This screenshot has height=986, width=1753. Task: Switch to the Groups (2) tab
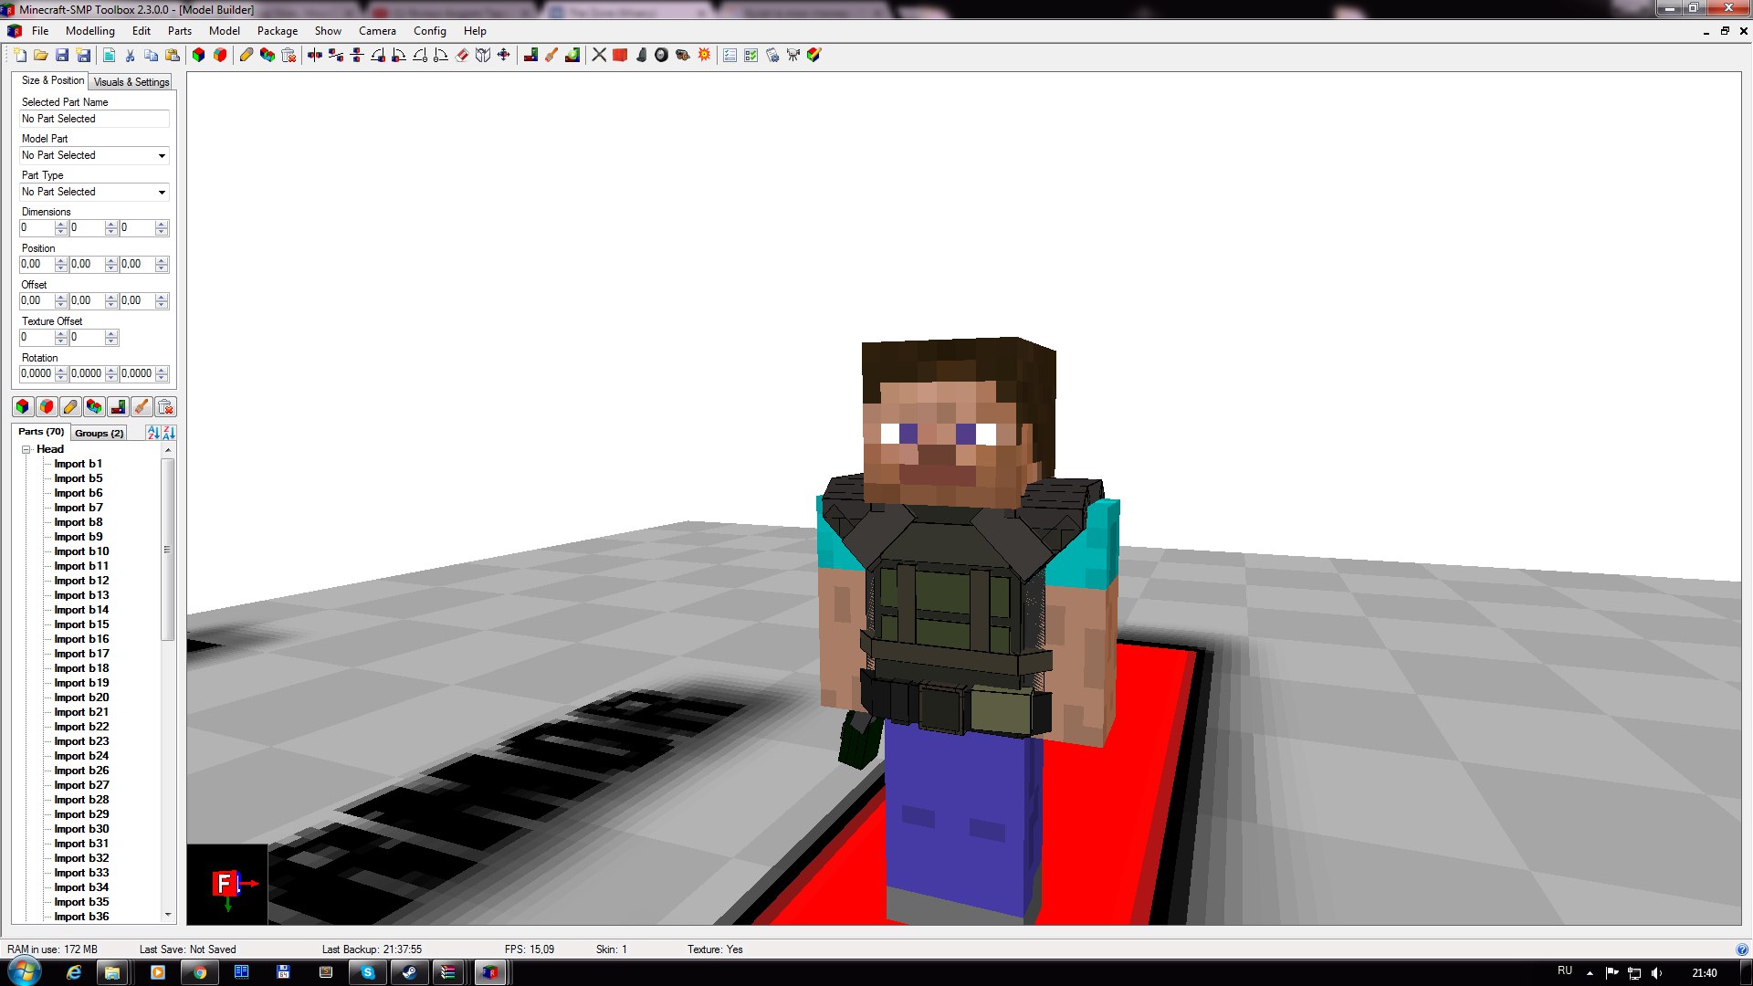[x=99, y=433]
